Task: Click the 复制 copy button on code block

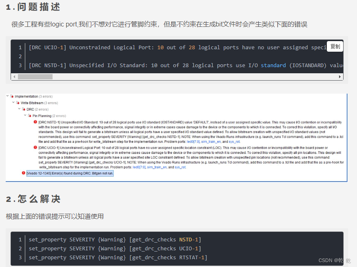Action: 335,47
